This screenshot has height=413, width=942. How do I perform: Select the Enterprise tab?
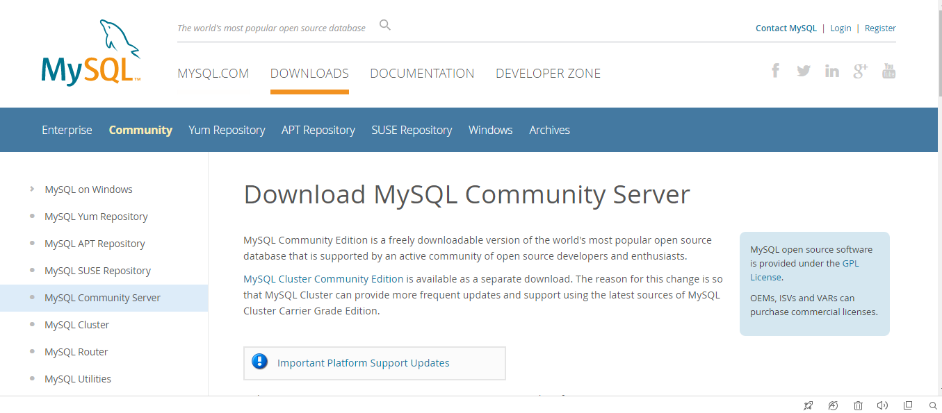click(x=67, y=130)
